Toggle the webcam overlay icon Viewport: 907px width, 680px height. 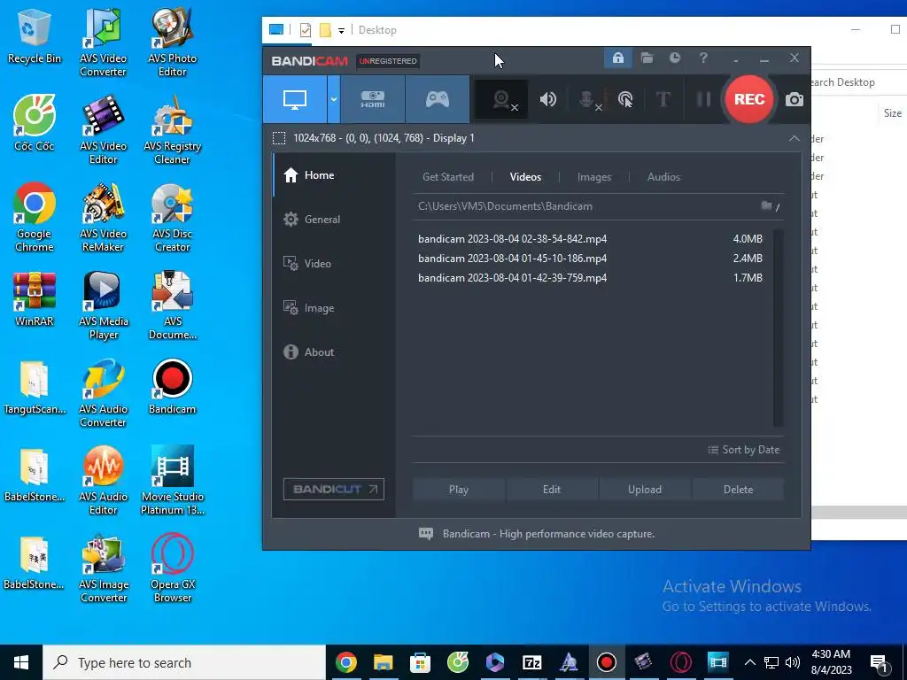(501, 99)
